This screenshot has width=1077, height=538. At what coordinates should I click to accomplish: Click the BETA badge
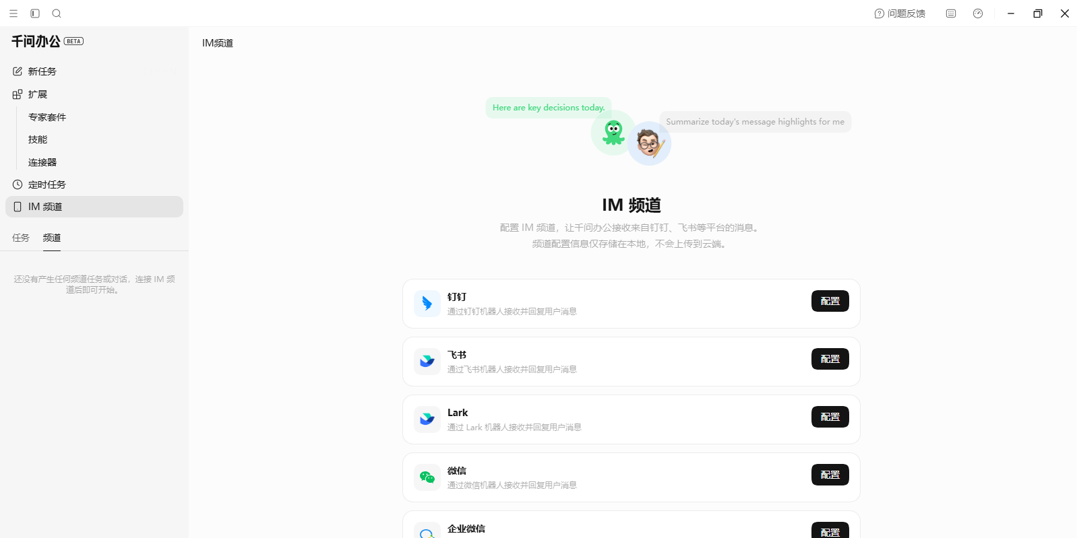[x=73, y=41]
